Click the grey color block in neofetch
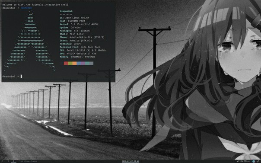Image resolution: width=261 pixels, height=163 pixels. [x=91, y=63]
